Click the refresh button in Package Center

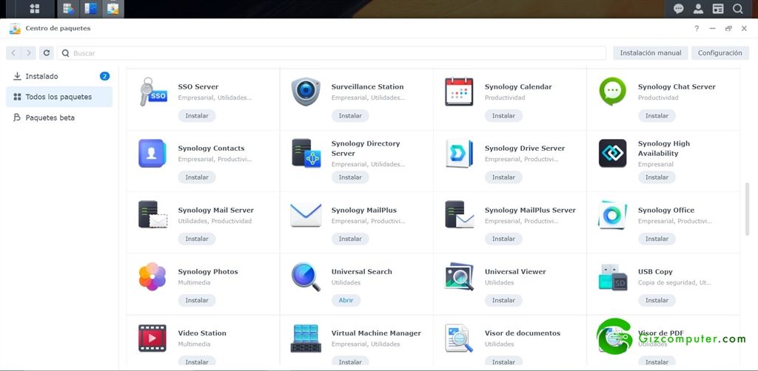pyautogui.click(x=47, y=53)
